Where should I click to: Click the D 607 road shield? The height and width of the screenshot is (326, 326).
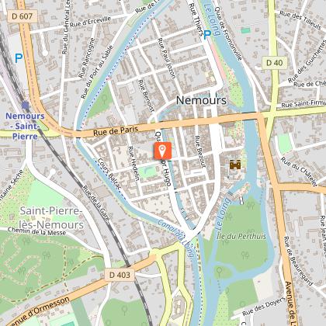click(23, 16)
